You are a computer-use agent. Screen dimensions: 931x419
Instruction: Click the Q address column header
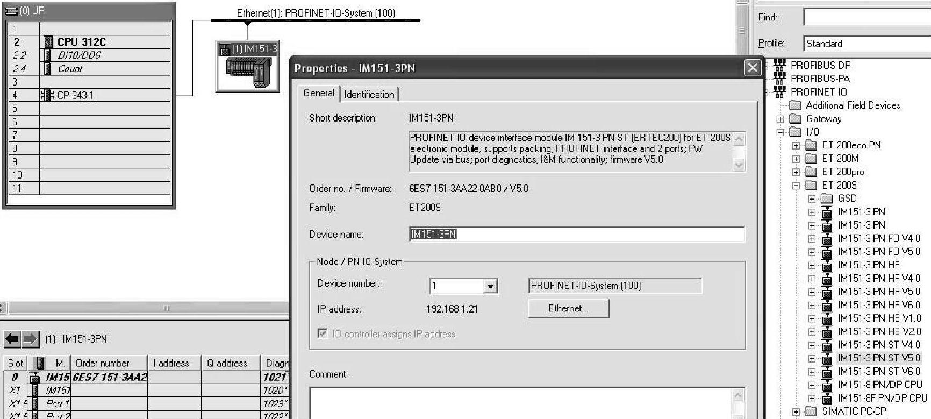point(231,363)
